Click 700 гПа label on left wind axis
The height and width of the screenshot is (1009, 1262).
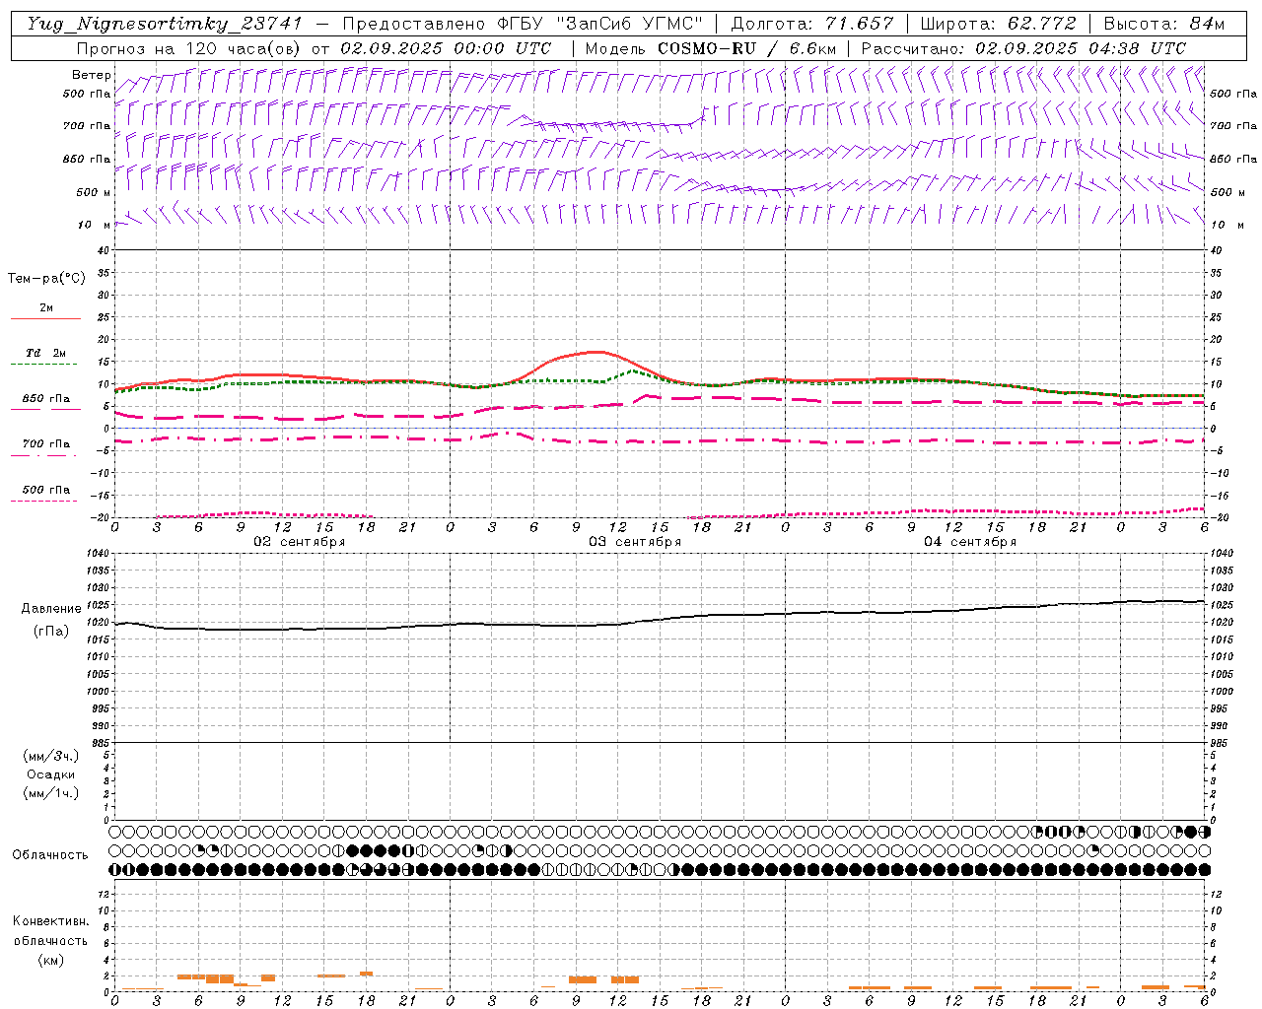pyautogui.click(x=87, y=126)
